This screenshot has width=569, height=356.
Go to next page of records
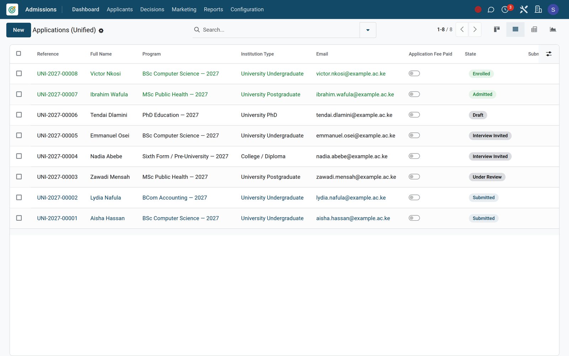[475, 30]
